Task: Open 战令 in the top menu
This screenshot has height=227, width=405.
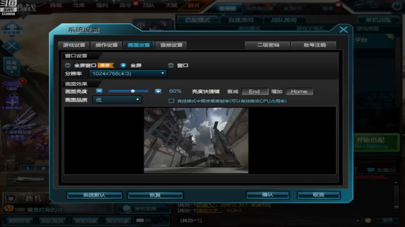Action: click(x=125, y=6)
